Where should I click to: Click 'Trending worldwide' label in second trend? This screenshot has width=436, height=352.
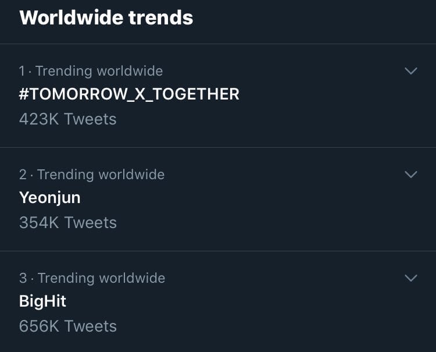[x=101, y=175]
